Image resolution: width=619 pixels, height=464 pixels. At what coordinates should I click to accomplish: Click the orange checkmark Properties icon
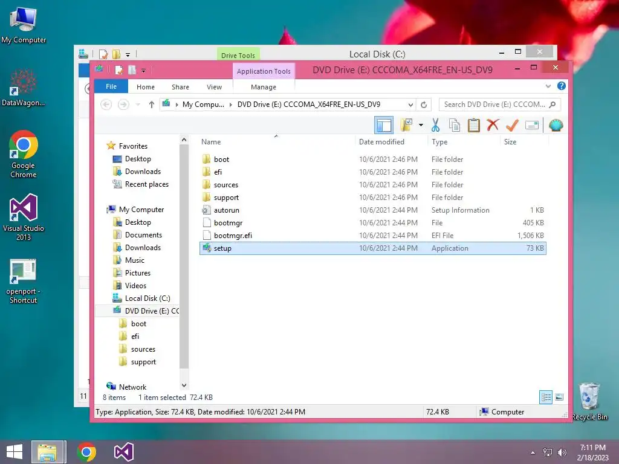coord(512,126)
